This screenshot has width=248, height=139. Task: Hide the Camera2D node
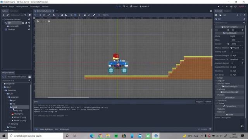29,26
